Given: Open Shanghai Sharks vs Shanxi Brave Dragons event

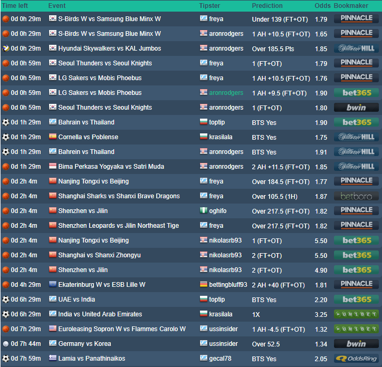Looking at the screenshot, I should [x=119, y=196].
